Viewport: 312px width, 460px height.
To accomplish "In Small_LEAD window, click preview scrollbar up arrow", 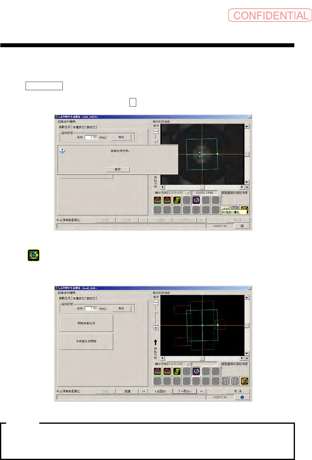I will [247, 297].
